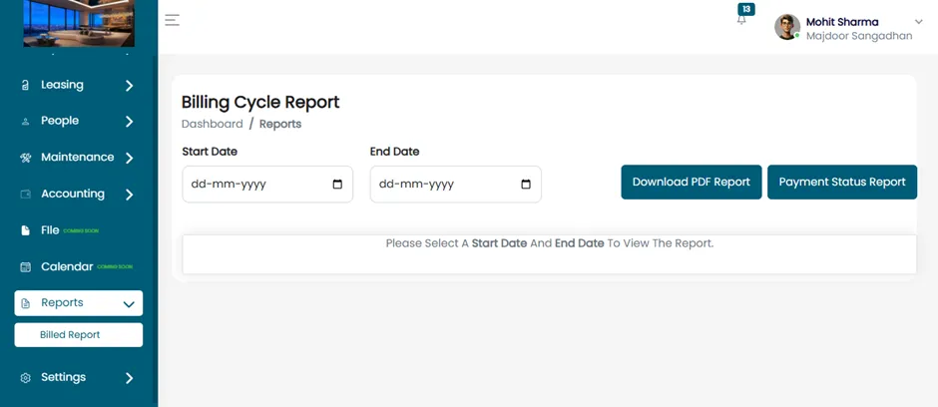Click the Payment Status Report button
This screenshot has width=938, height=407.
coord(841,182)
